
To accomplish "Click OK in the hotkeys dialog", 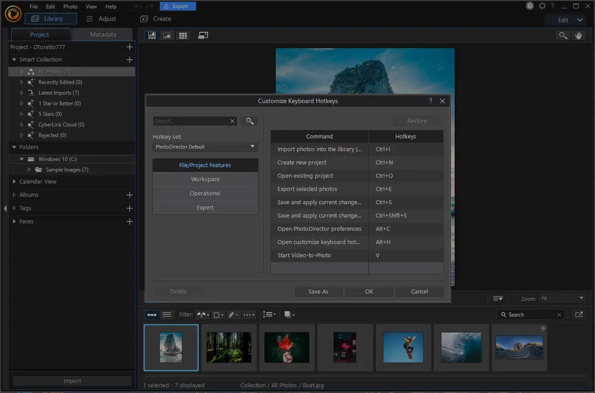I will tap(369, 292).
